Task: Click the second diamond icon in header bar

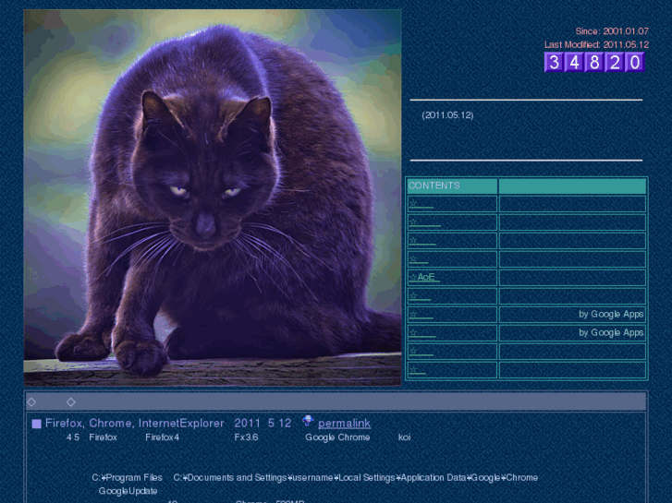Action: tap(71, 402)
